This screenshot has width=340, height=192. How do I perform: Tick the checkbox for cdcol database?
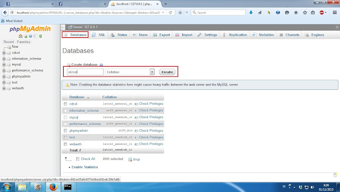point(65,104)
